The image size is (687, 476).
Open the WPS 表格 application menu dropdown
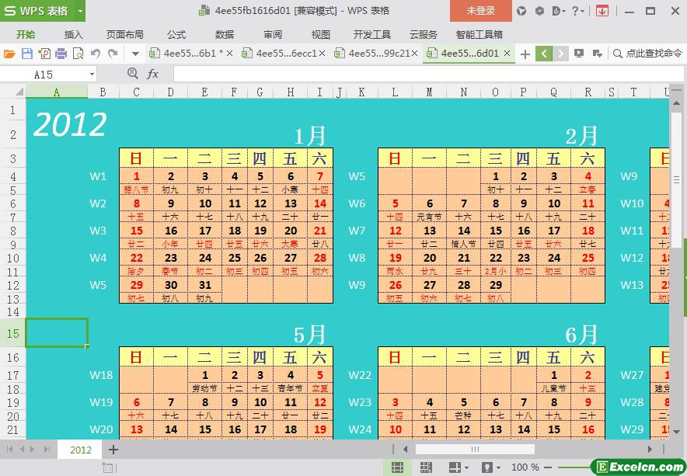tap(80, 11)
